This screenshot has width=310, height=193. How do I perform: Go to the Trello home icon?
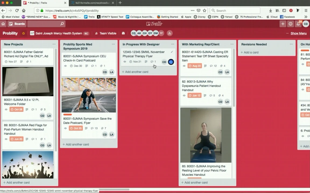(x=3, y=24)
